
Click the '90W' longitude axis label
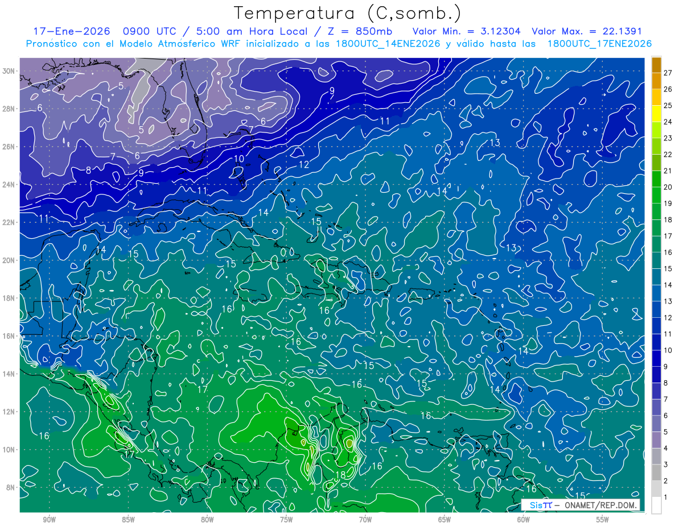49,520
